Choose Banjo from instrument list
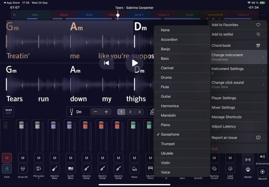Screen dimensions: 269x187 tap(182, 49)
